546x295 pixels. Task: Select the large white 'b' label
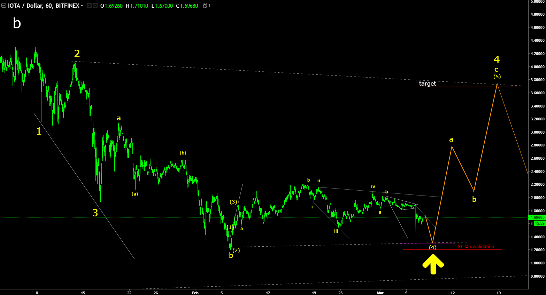(x=17, y=23)
